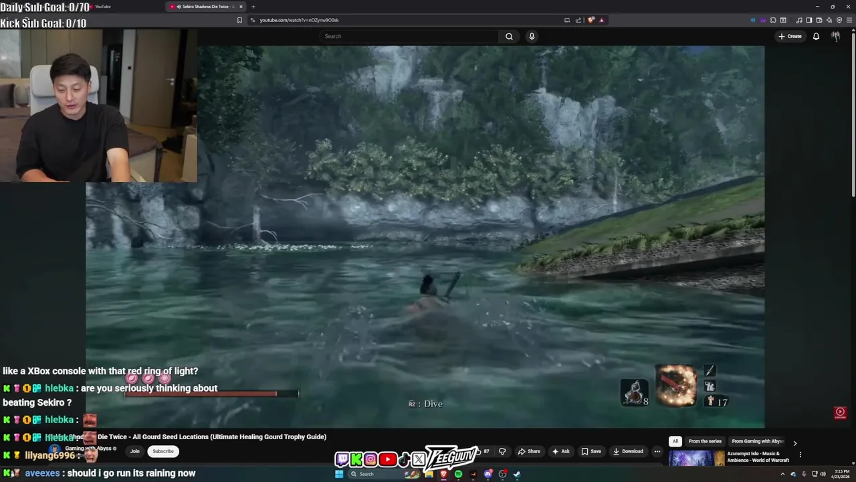Select the All filter chip

pyautogui.click(x=675, y=441)
